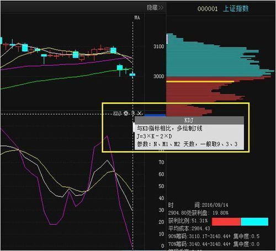Click the MA indicator label
276x251 pixels.
(x=137, y=18)
